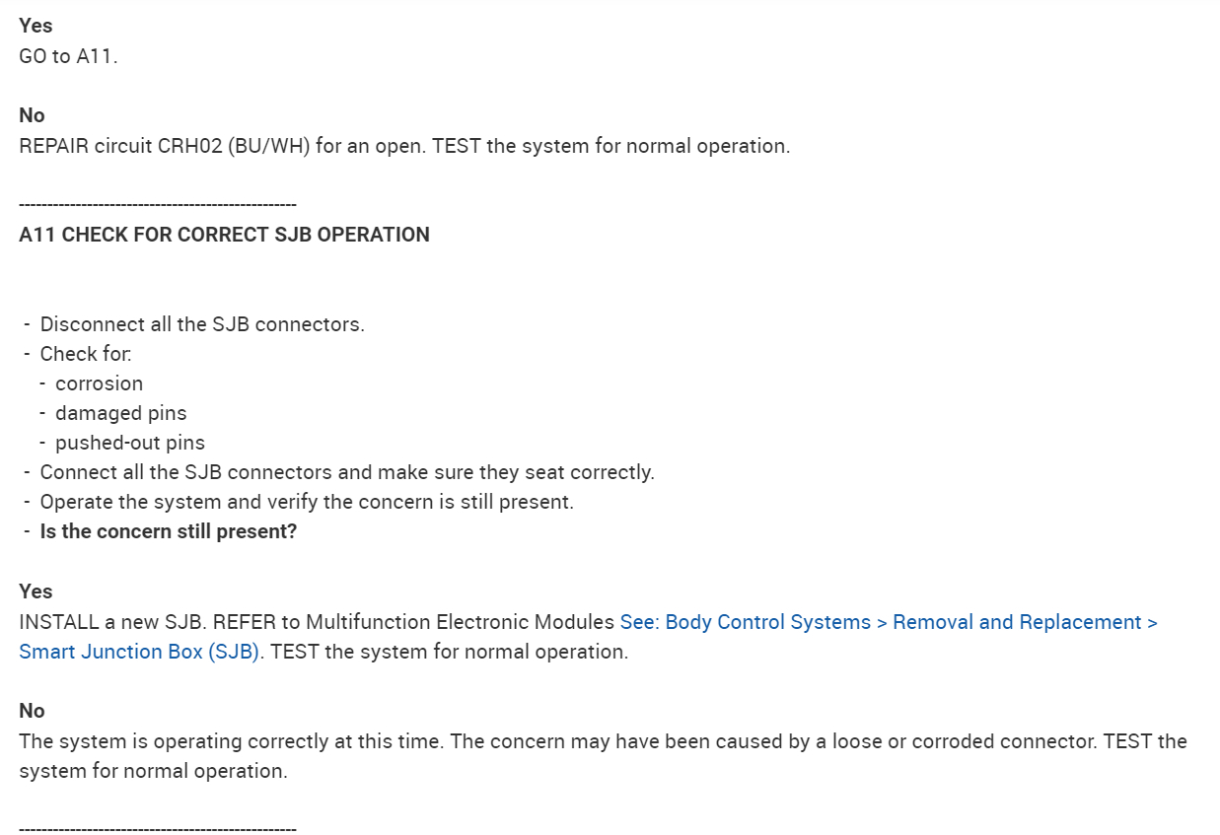Click the A11 CHECK FOR CORRECT SJB OPERATION heading
1220x835 pixels.
[224, 235]
